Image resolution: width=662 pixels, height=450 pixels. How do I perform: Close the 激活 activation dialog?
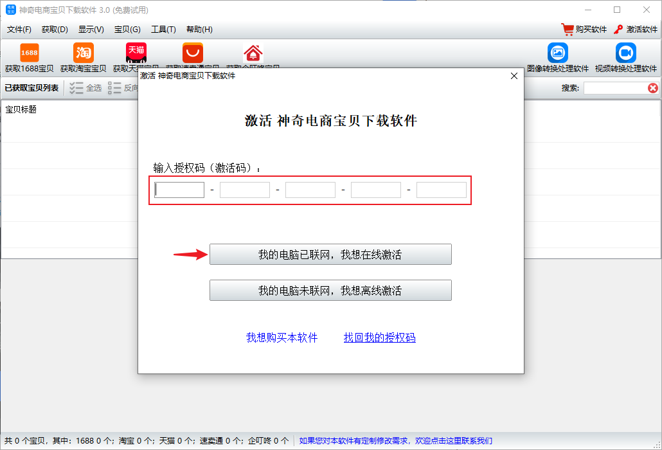514,76
